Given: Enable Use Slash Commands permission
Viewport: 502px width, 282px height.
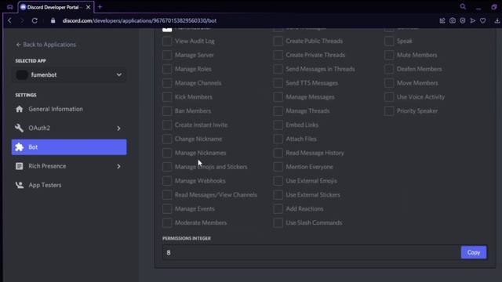Looking at the screenshot, I should tap(278, 222).
